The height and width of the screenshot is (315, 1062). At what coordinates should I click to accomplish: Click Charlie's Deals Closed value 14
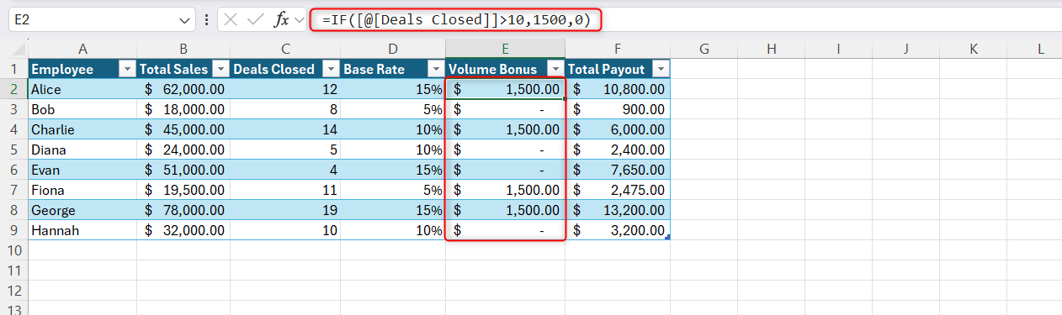pos(285,129)
